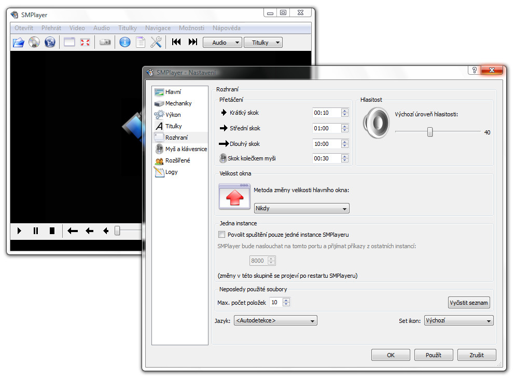Show file info with the blue info icon
The height and width of the screenshot is (379, 515).
tap(125, 43)
